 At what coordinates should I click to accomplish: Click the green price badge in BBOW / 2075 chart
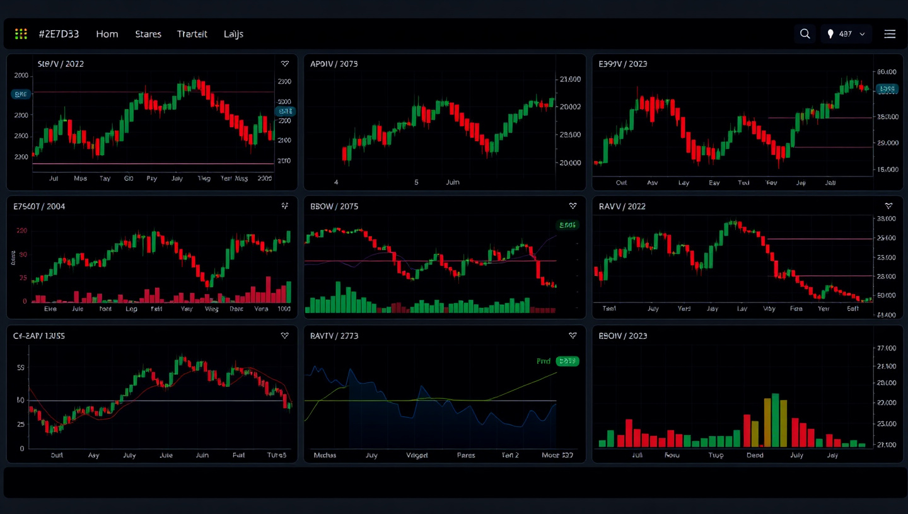[x=567, y=225]
